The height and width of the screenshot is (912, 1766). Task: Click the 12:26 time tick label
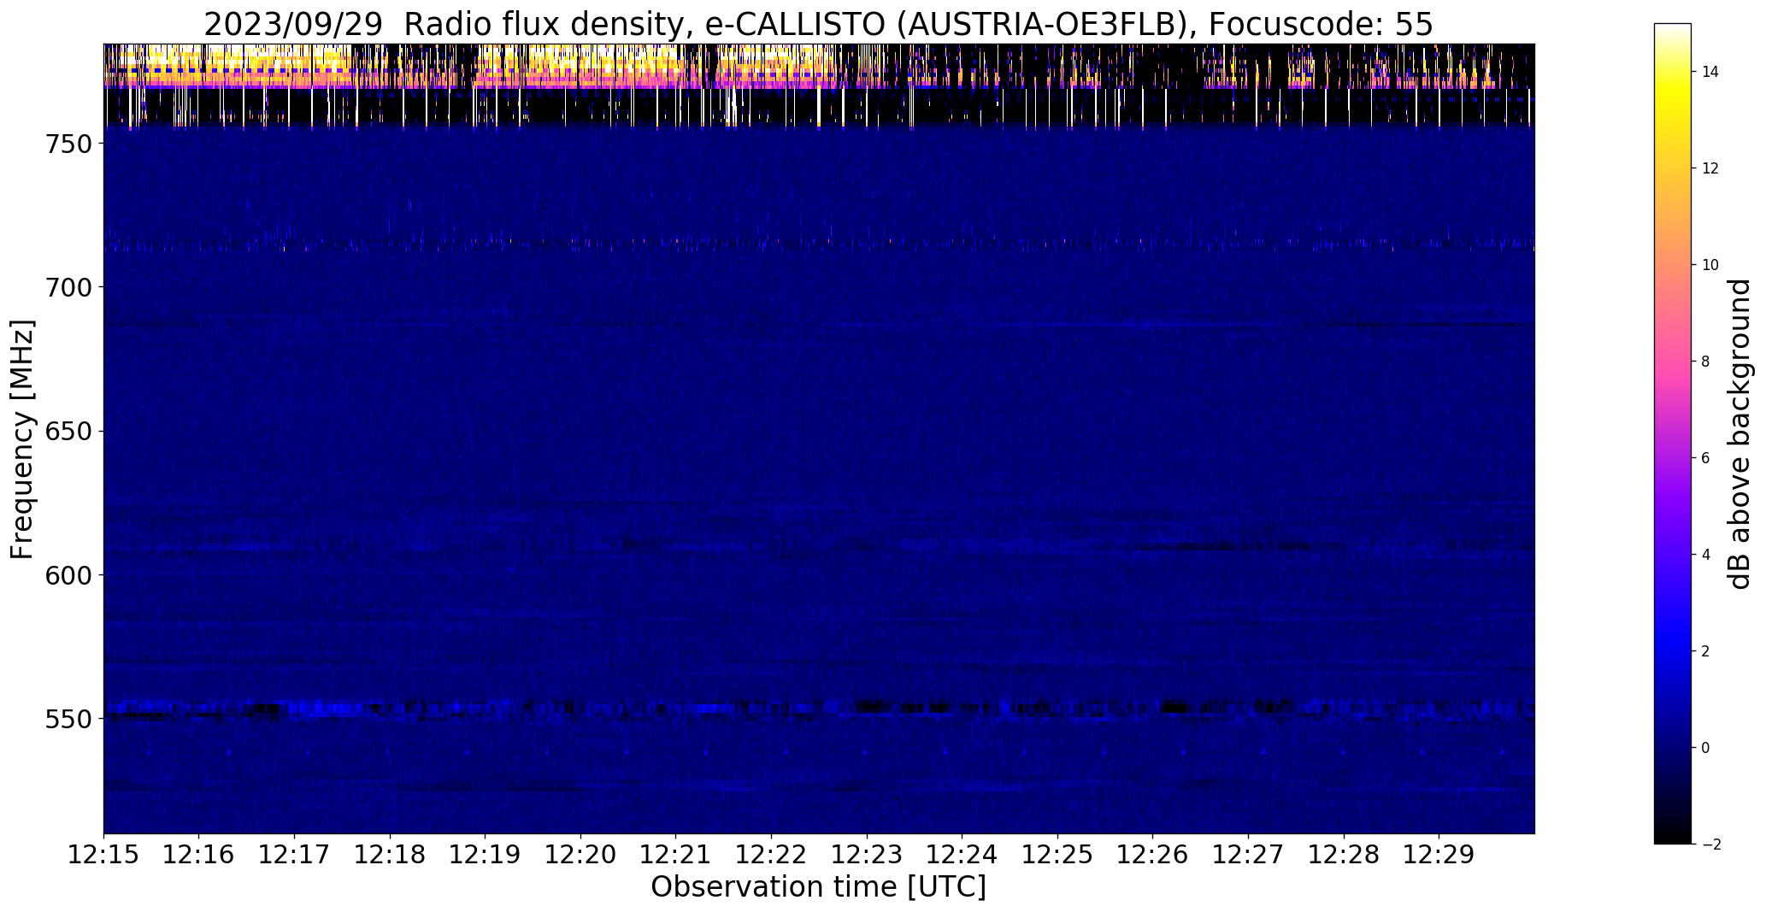pyautogui.click(x=1153, y=855)
